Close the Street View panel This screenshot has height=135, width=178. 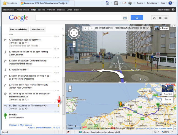tap(175, 26)
